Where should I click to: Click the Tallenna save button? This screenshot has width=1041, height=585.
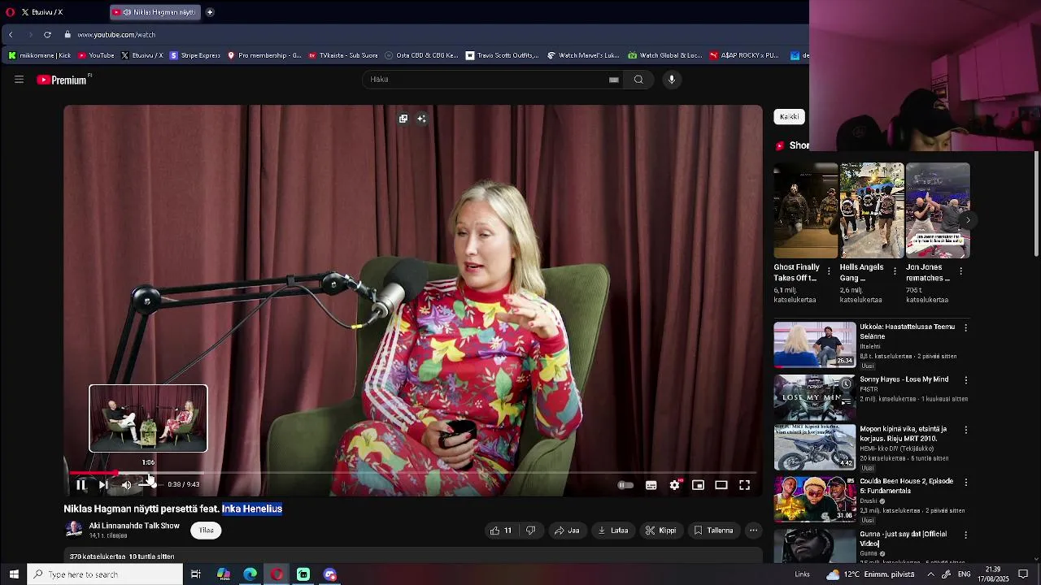[x=713, y=531]
